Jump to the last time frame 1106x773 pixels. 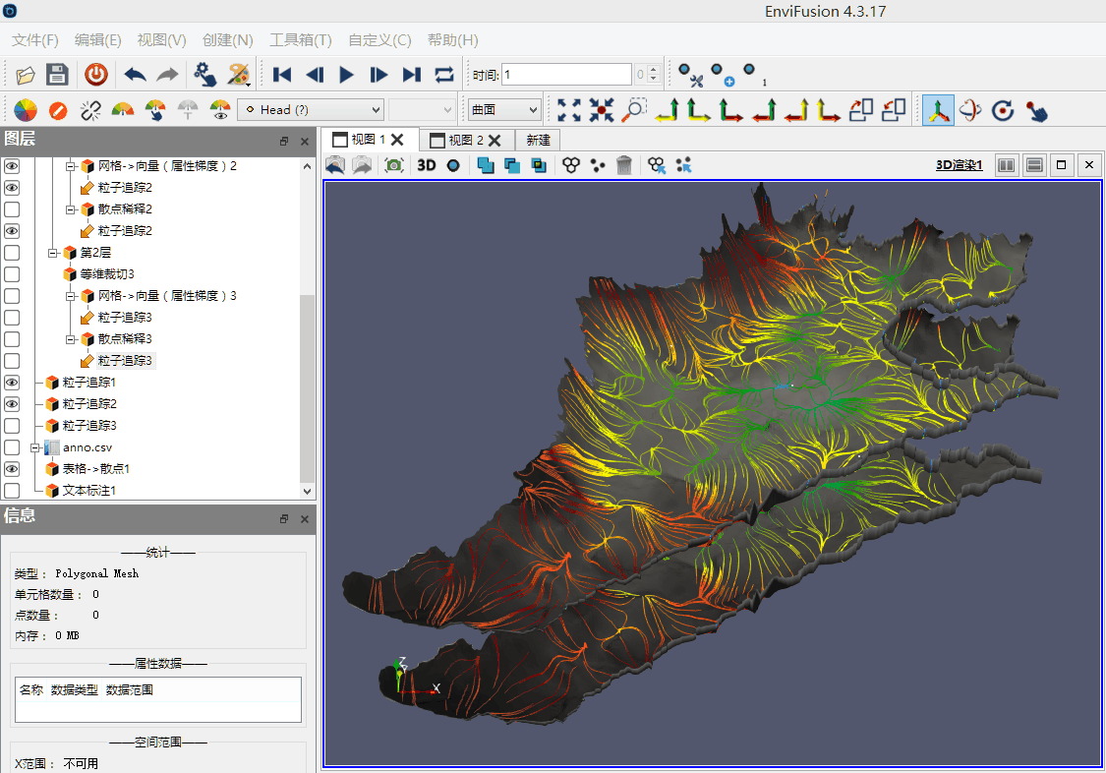[x=411, y=75]
